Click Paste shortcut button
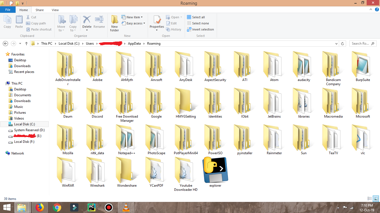Viewport: 380px width, 213px height. (x=39, y=29)
